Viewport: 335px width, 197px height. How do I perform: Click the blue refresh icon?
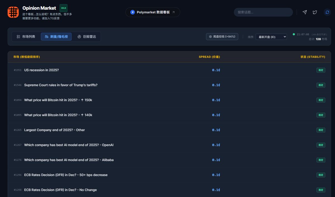pos(327,12)
